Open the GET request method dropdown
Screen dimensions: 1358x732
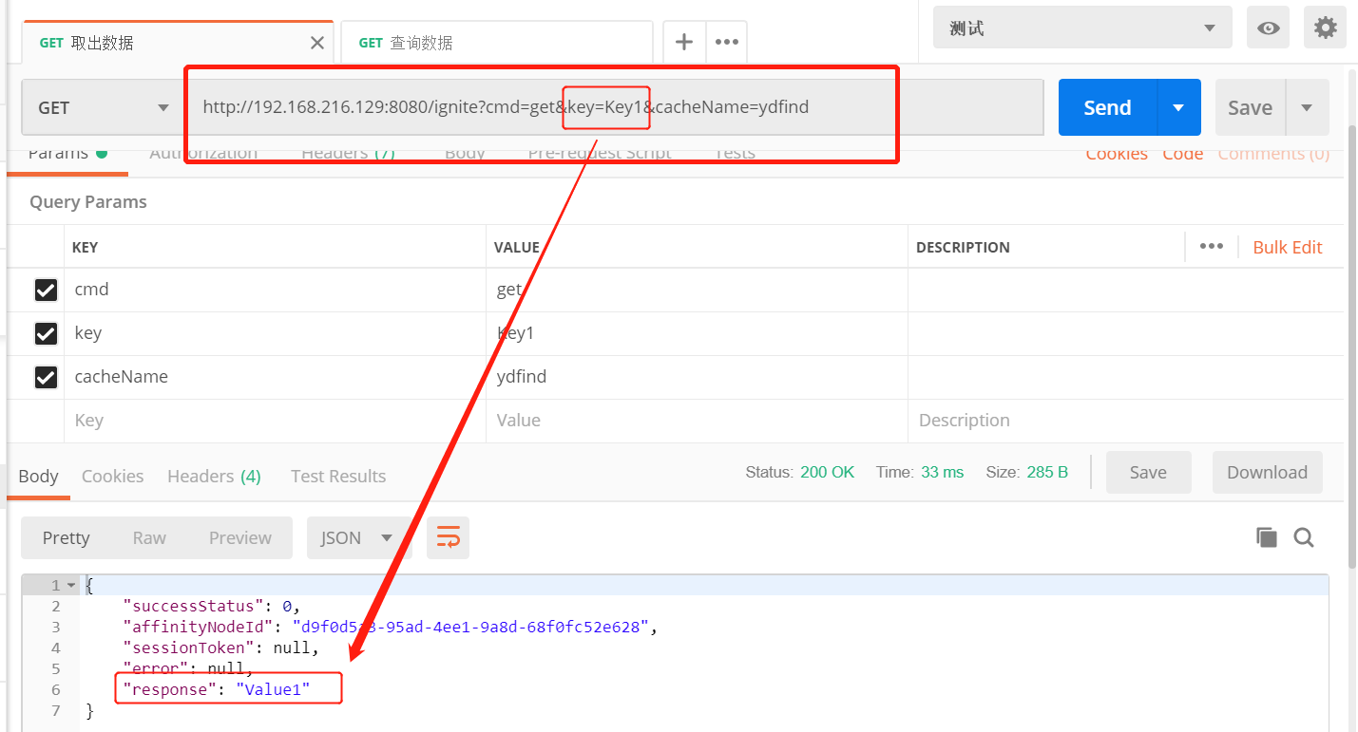[x=100, y=106]
